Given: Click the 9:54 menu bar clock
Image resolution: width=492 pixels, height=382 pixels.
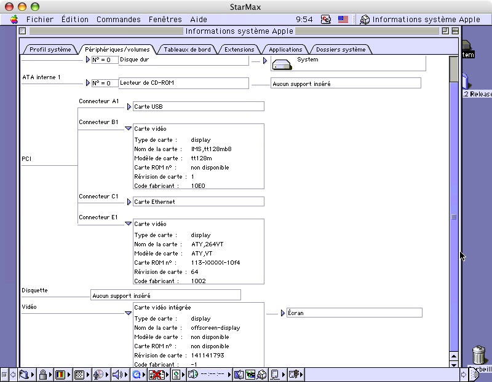Looking at the screenshot, I should pos(304,20).
